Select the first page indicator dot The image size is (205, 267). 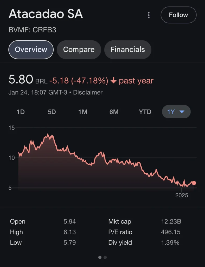[x=100, y=257]
